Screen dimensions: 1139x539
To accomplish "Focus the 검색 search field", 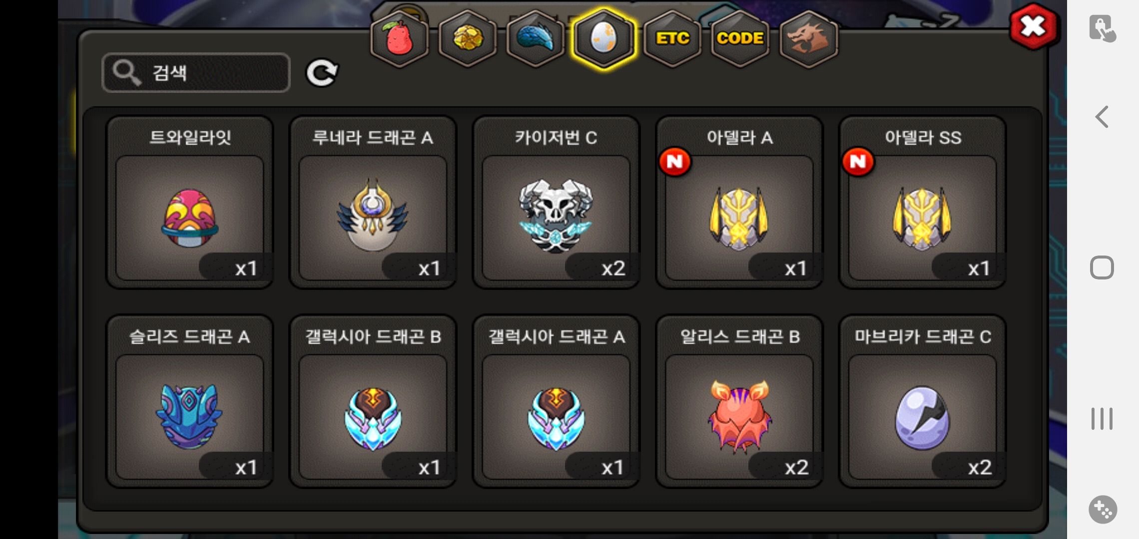I will pos(196,73).
